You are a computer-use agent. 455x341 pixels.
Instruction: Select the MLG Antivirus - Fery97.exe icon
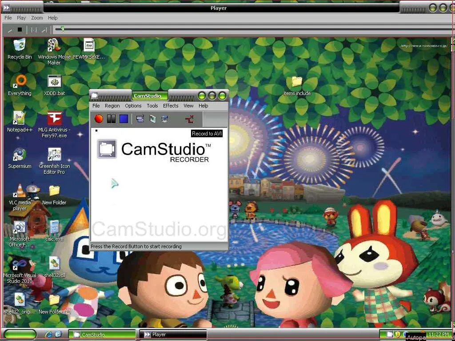pyautogui.click(x=54, y=125)
